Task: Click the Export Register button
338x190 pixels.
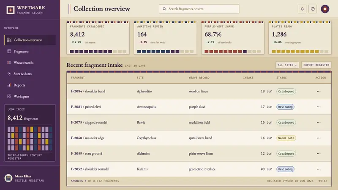Action: 316,65
